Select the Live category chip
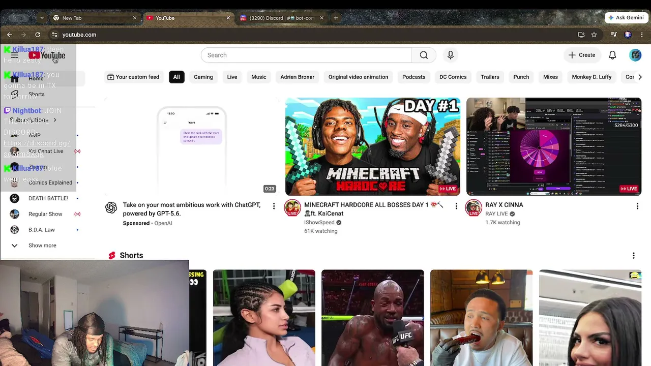The height and width of the screenshot is (366, 651). pyautogui.click(x=232, y=77)
